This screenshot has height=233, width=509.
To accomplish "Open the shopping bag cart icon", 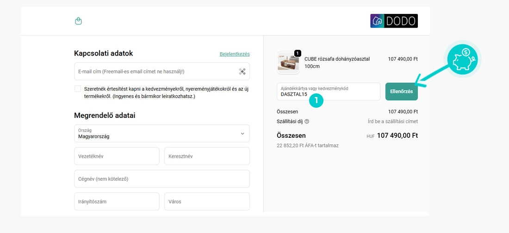I will coord(78,21).
